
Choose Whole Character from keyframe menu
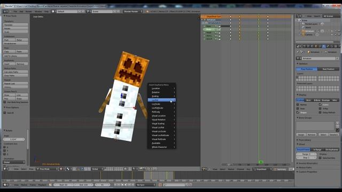(x=161, y=147)
